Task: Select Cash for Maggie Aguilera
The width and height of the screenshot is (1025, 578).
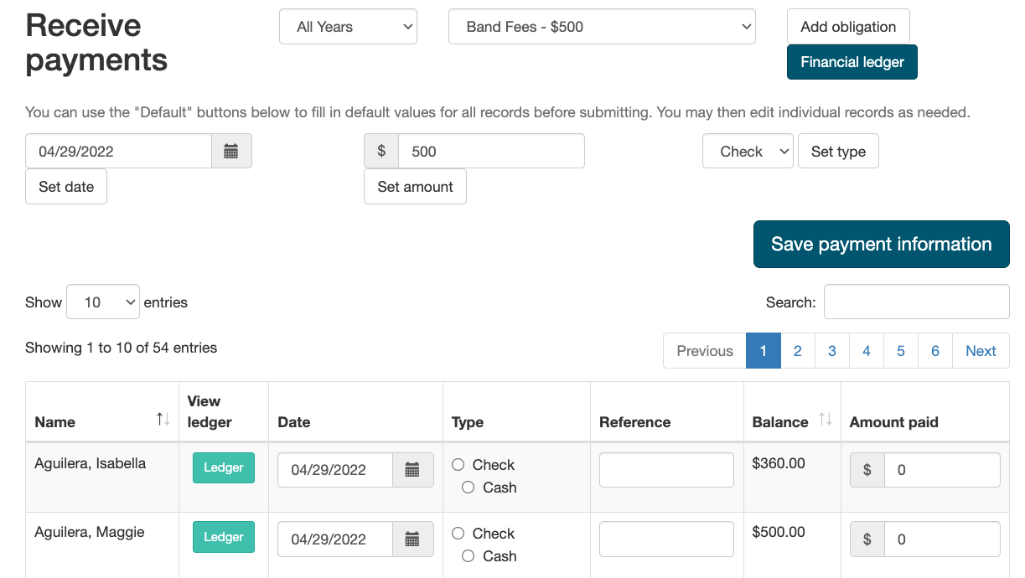Action: click(x=468, y=556)
